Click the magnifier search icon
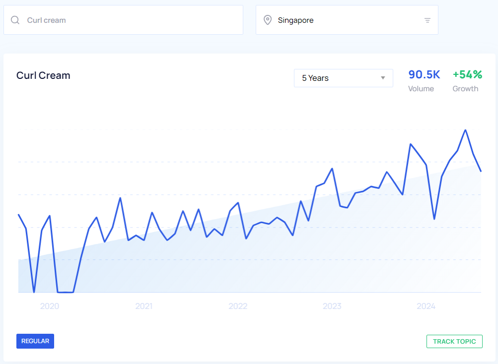The width and height of the screenshot is (498, 364). click(15, 20)
